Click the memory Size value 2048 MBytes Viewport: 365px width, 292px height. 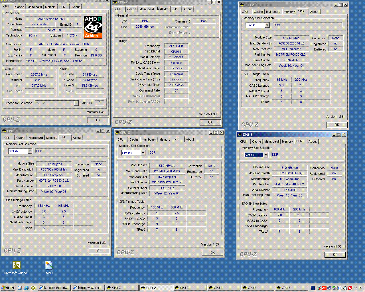click(x=145, y=27)
